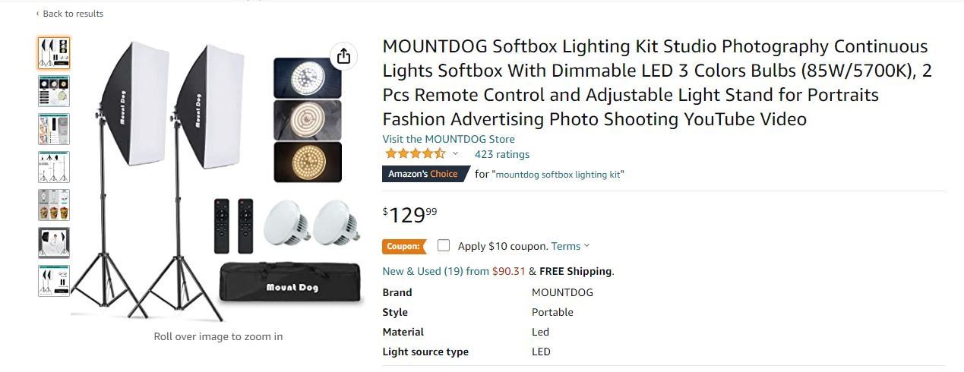Click the star rating icons

click(x=415, y=154)
